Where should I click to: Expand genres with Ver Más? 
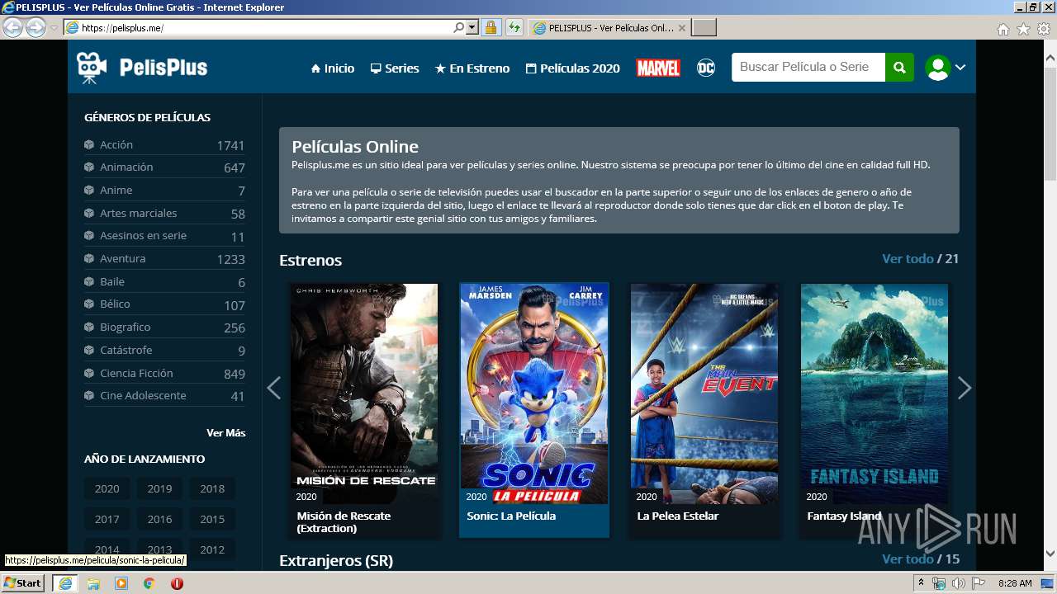(225, 432)
